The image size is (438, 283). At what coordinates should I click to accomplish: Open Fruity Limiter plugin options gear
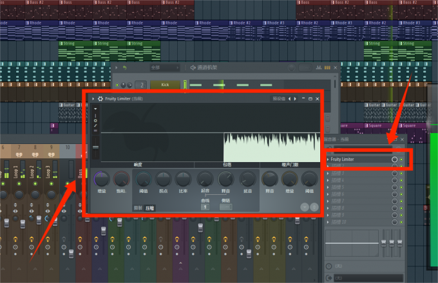100,98
